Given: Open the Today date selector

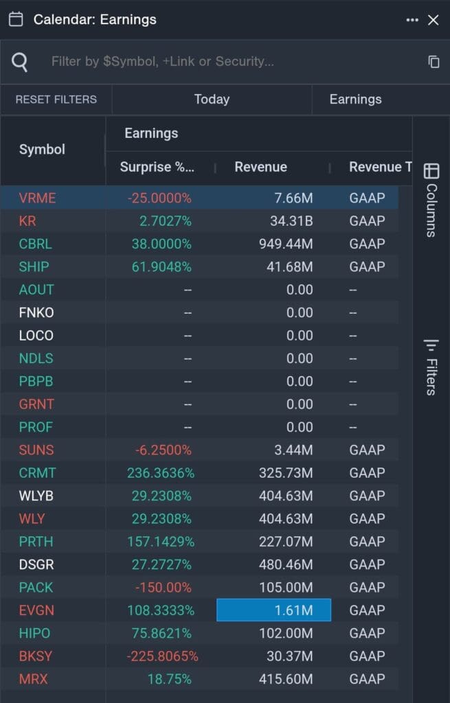Looking at the screenshot, I should click(211, 99).
